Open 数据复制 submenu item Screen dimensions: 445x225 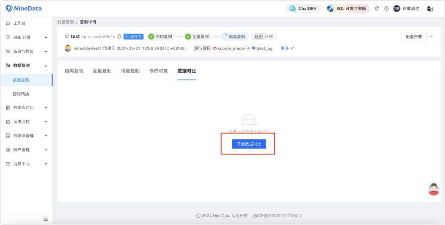click(26, 80)
